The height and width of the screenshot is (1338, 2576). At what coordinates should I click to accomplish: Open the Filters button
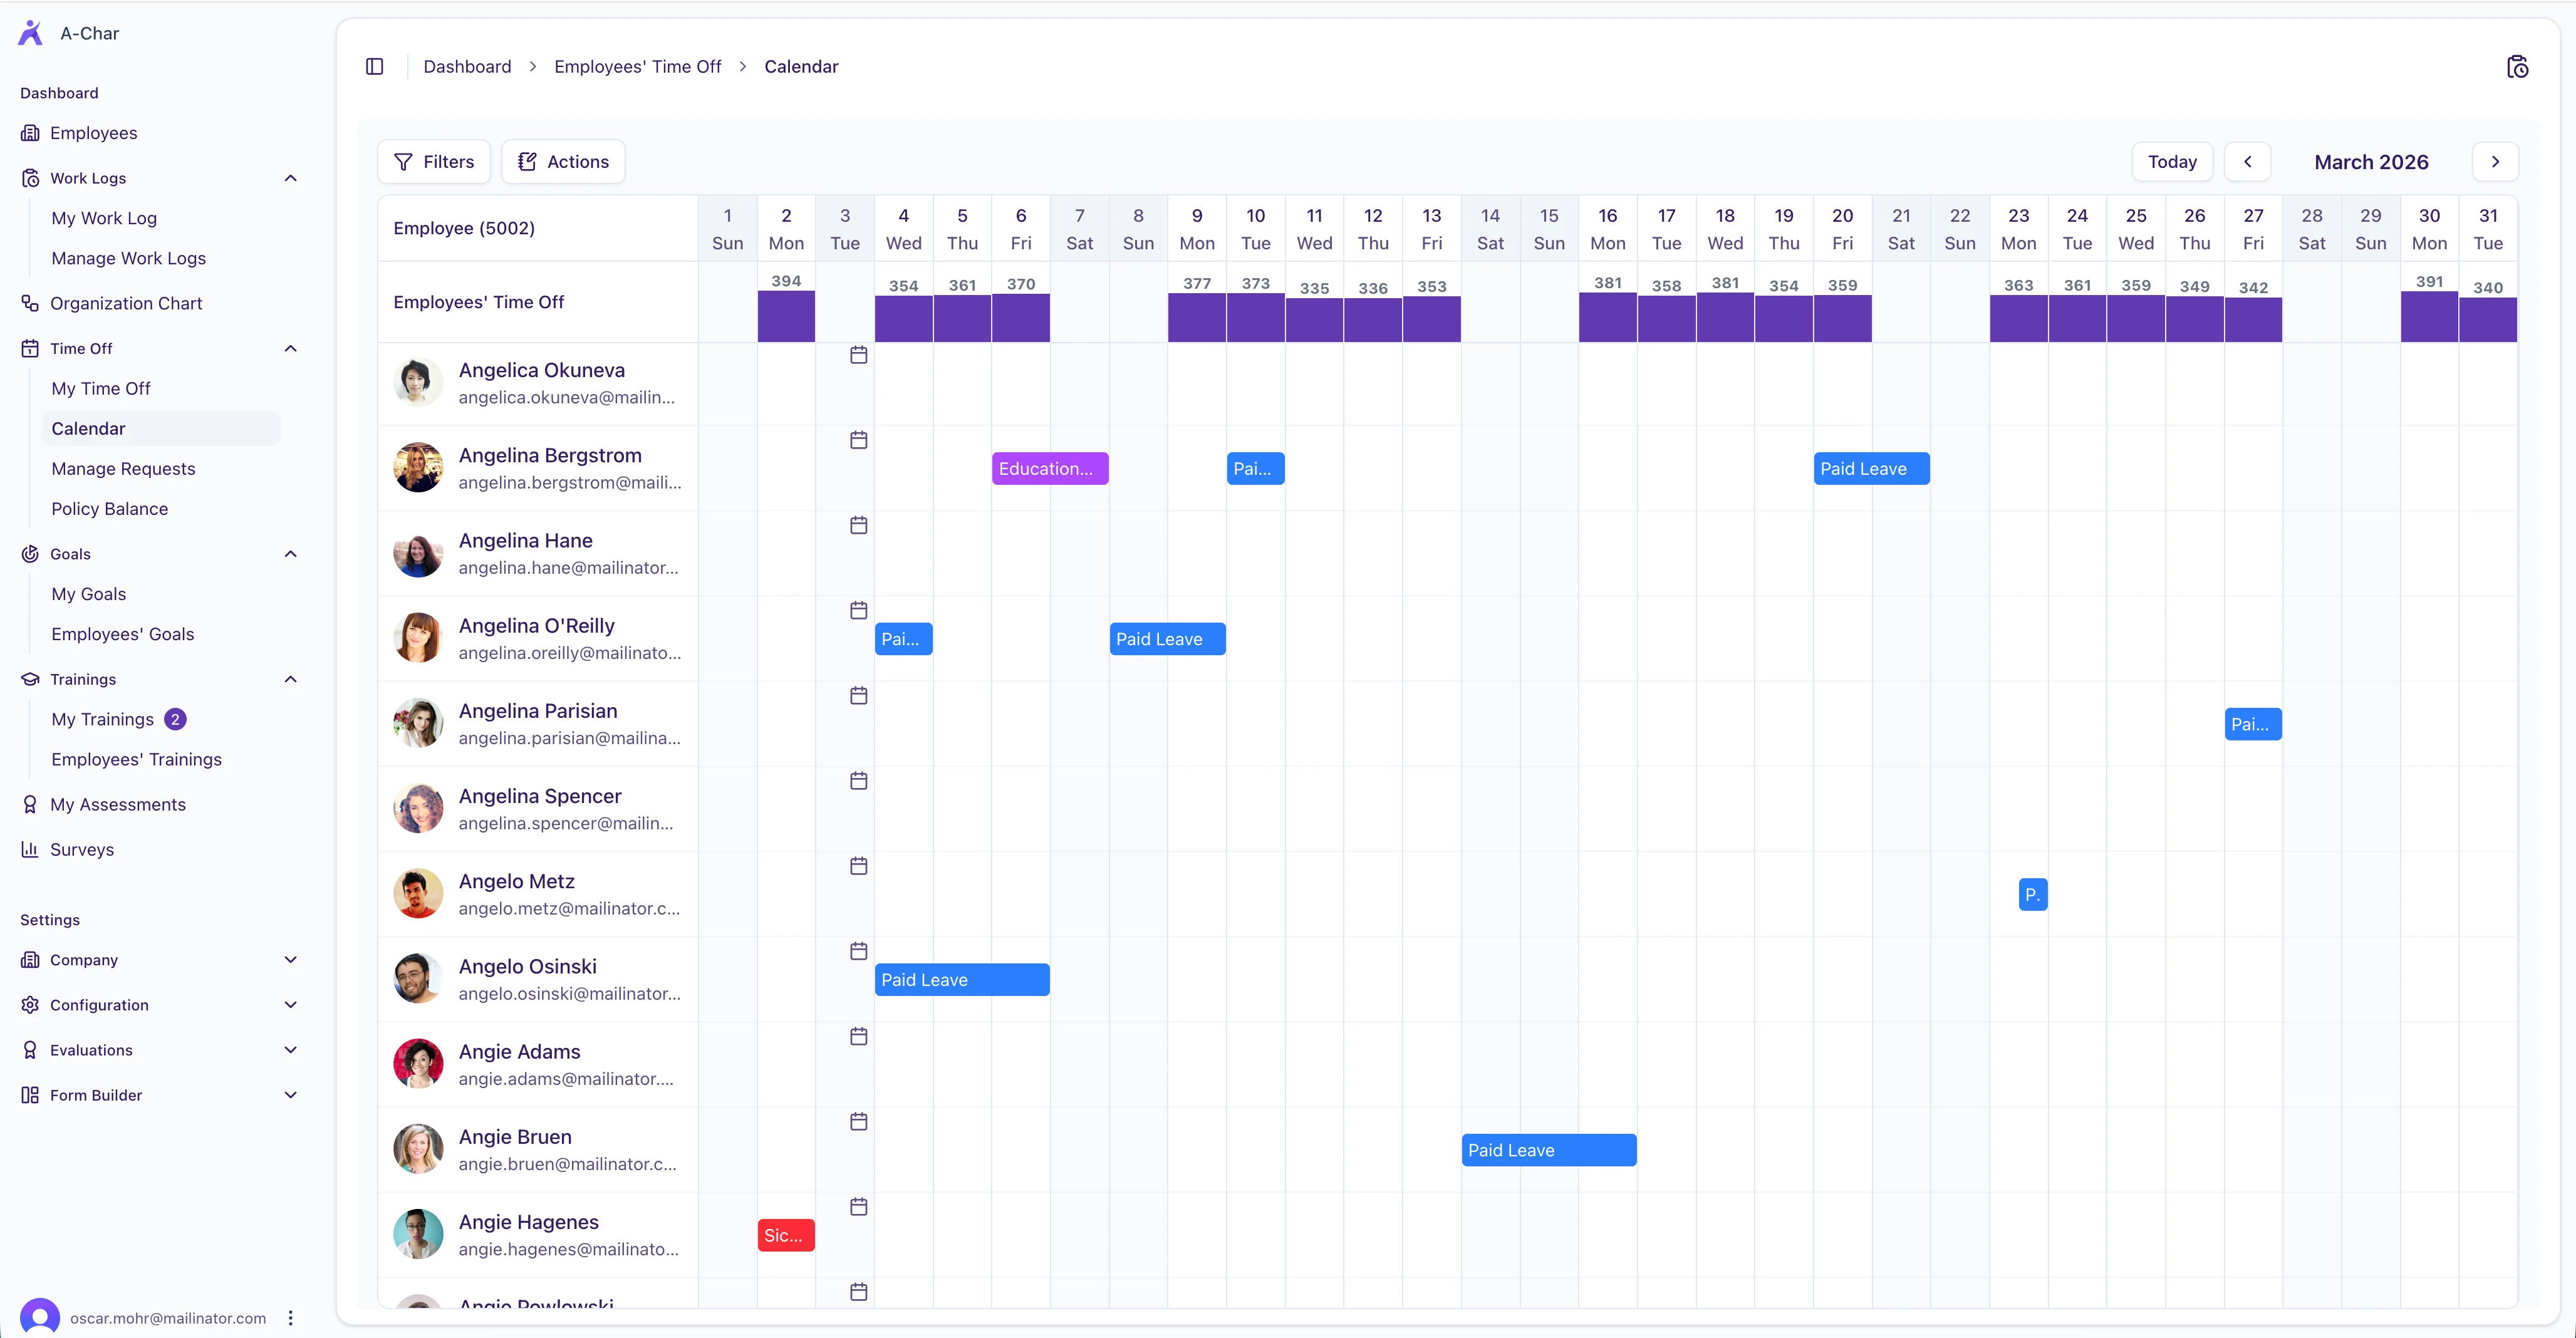tap(434, 162)
